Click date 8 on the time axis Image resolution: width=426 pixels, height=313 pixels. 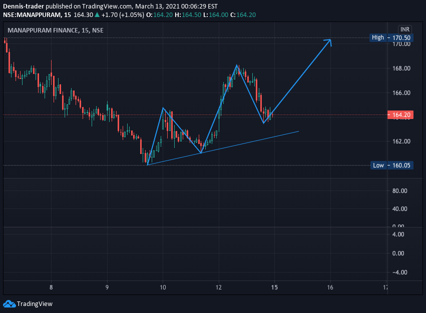tap(51, 287)
